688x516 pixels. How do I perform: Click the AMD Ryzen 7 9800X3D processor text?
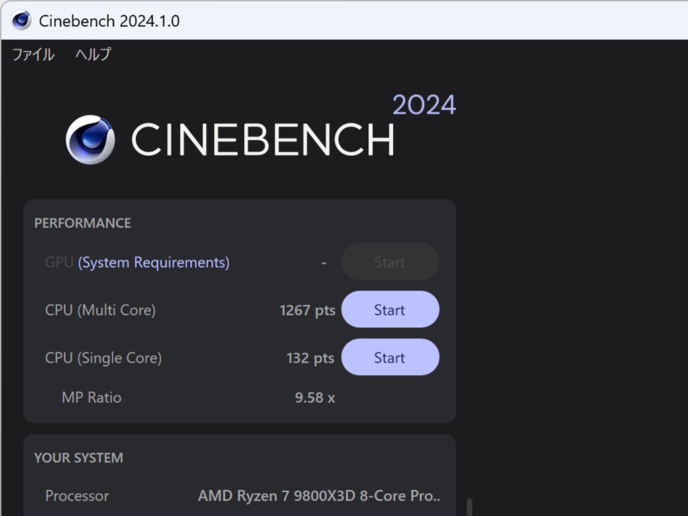click(x=319, y=496)
